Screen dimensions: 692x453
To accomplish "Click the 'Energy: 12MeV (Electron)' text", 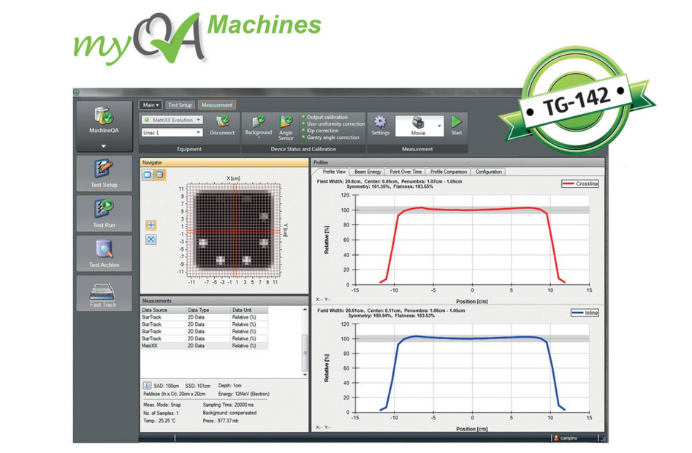I will pos(243,394).
